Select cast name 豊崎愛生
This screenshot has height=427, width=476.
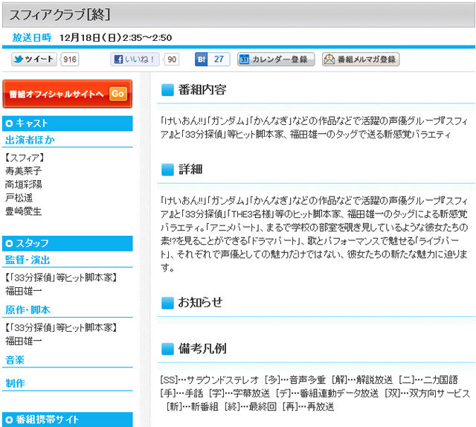tap(23, 211)
